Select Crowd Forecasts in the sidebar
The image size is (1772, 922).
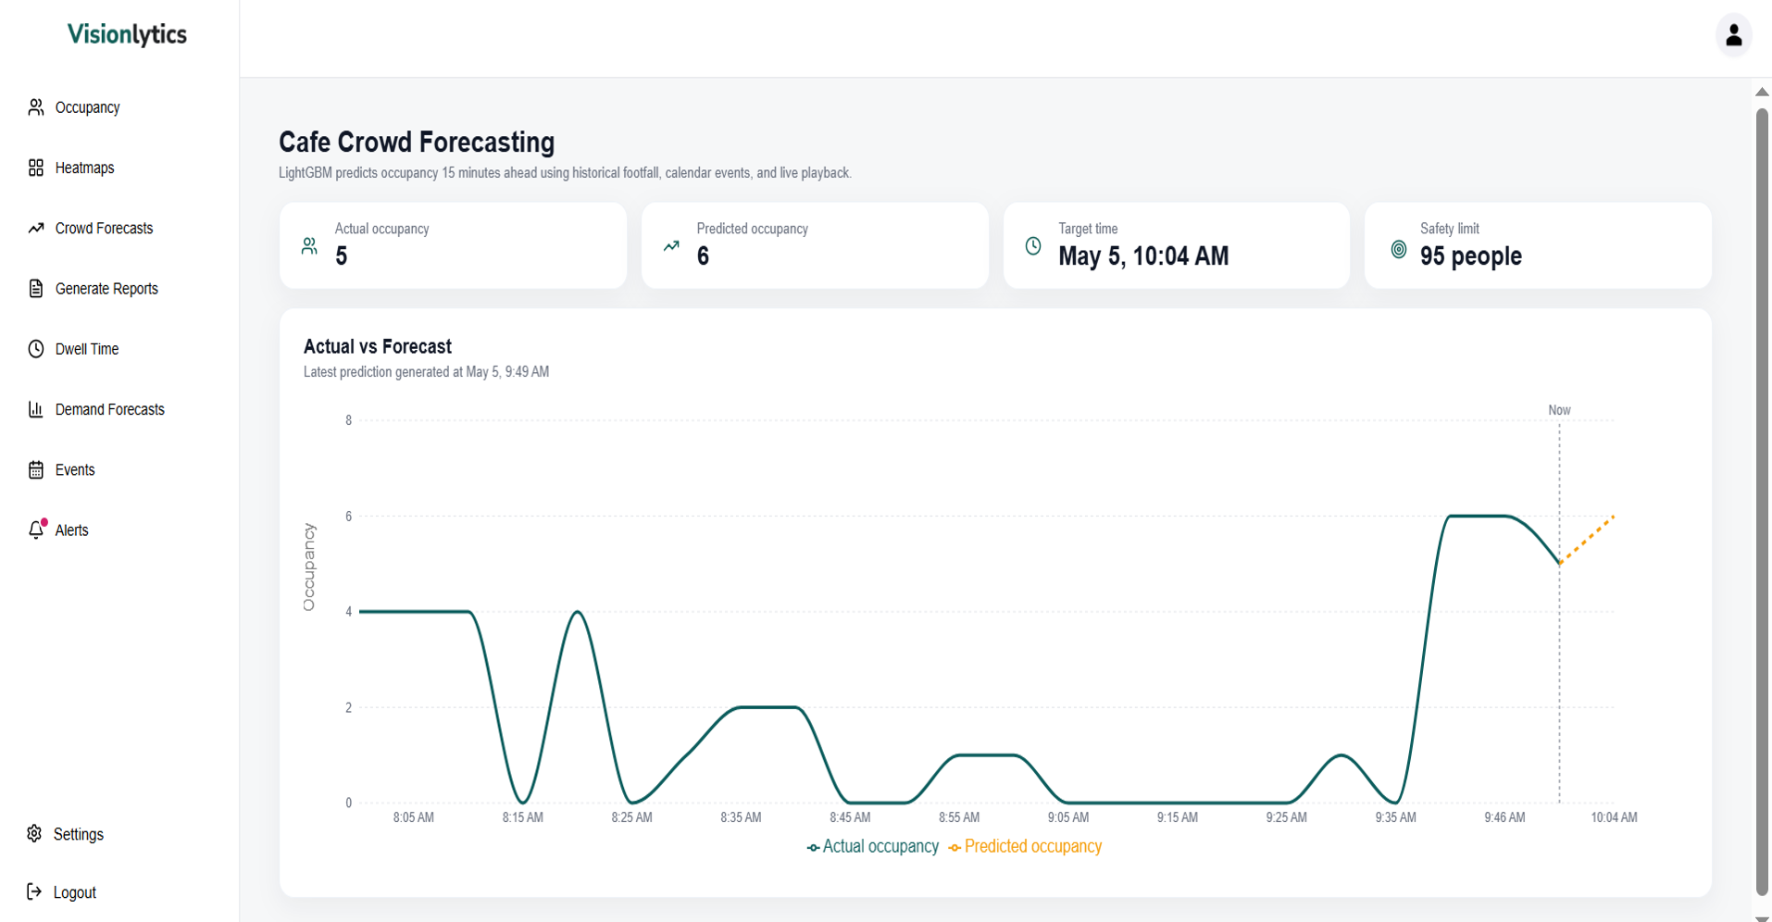tap(104, 228)
